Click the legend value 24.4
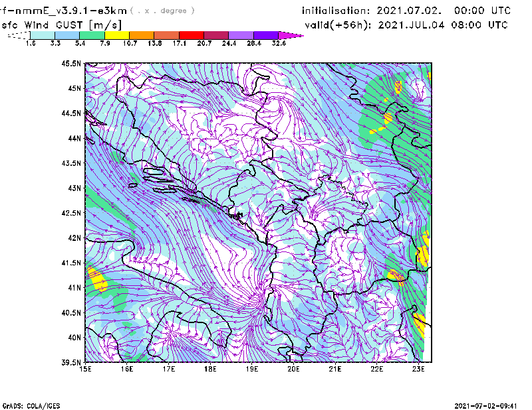This screenshot has width=532, height=410. point(229,43)
